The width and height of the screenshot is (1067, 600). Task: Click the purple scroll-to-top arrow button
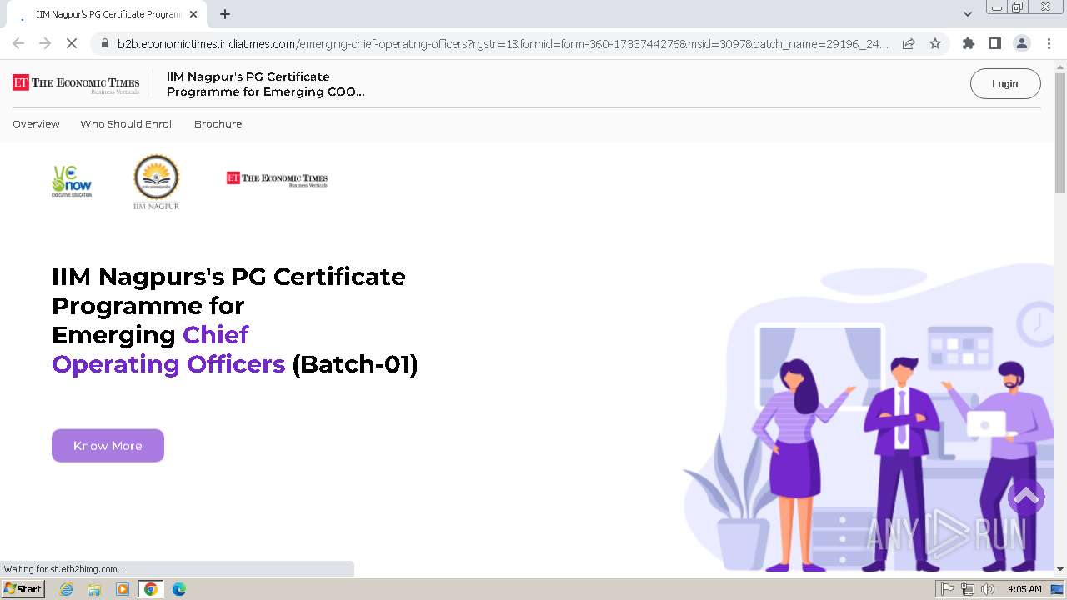click(1026, 497)
